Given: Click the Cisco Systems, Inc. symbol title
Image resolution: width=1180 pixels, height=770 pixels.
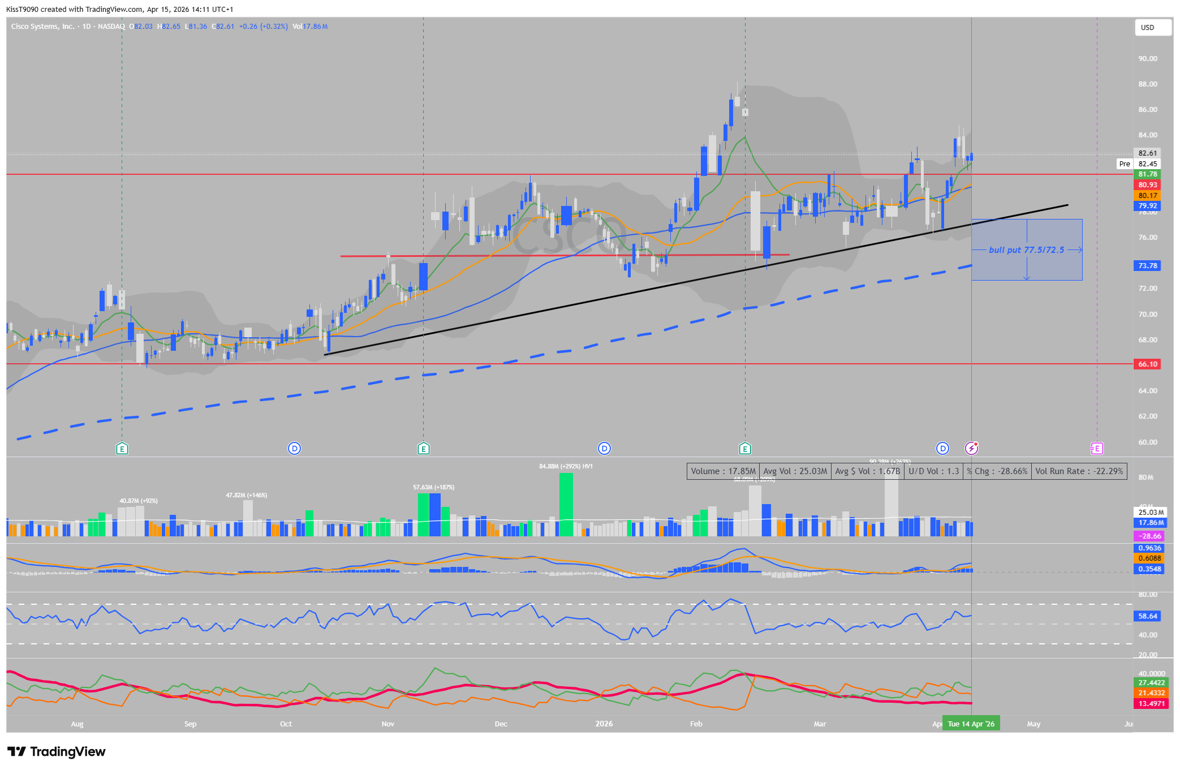Looking at the screenshot, I should click(42, 27).
